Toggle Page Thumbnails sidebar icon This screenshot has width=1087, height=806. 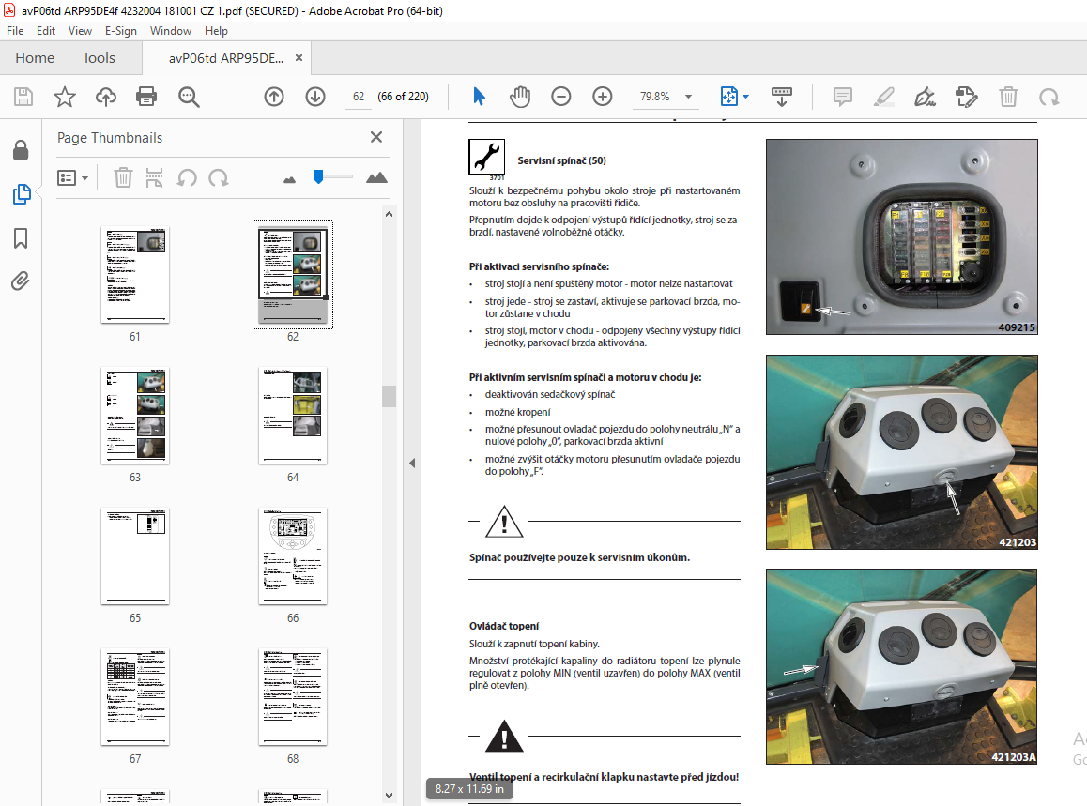[x=21, y=194]
